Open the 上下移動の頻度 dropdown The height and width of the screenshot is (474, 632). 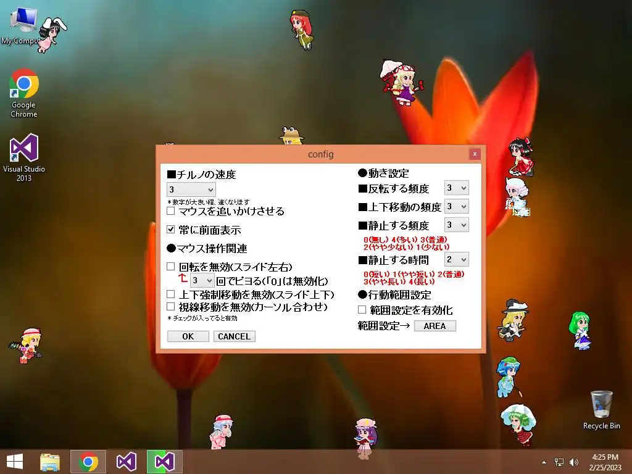point(456,206)
